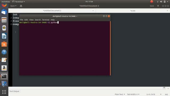This screenshot has height=96, width=170.
Task: Open the terminal Help menu
Action: (53, 20)
